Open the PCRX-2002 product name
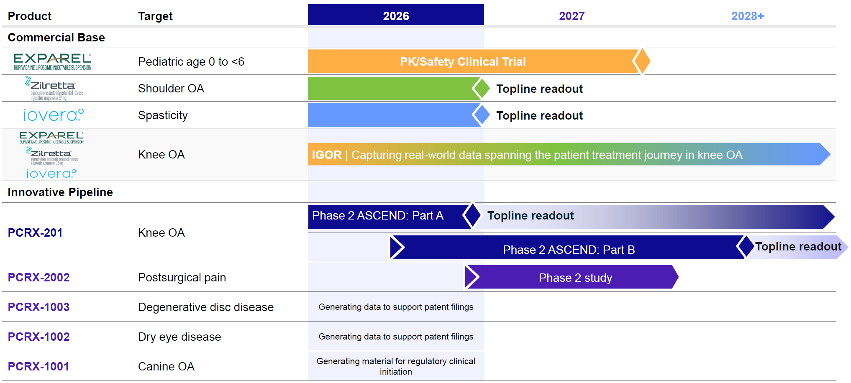The image size is (851, 383). click(x=39, y=277)
